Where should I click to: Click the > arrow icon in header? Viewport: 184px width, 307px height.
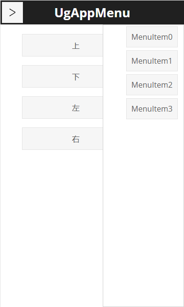coord(12,12)
